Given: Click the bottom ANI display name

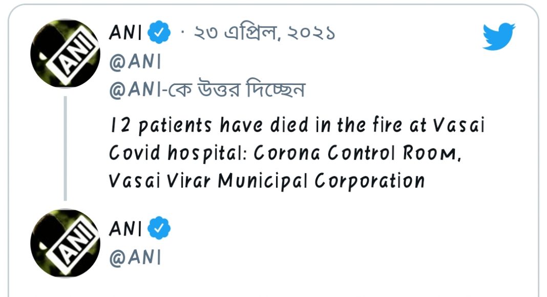Looking at the screenshot, I should (125, 229).
